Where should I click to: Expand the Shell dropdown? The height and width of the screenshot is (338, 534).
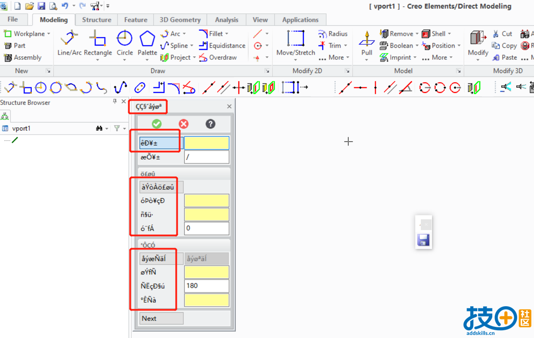coord(449,34)
